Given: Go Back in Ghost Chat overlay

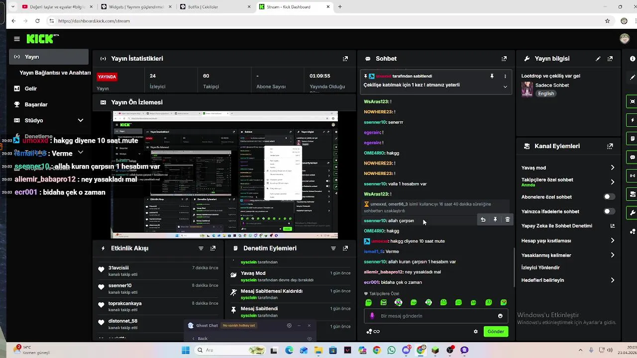Looking at the screenshot, I should tap(200, 339).
